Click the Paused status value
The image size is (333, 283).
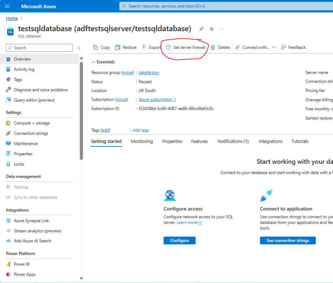coord(145,82)
